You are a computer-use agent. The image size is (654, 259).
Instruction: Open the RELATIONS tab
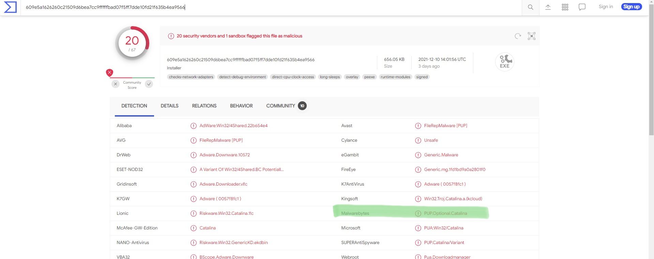pos(204,106)
